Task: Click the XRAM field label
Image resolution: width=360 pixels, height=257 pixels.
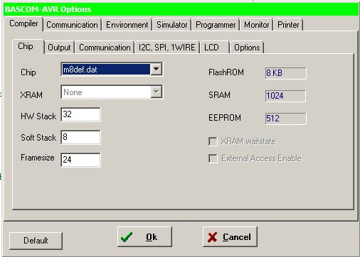Action: pyautogui.click(x=31, y=95)
